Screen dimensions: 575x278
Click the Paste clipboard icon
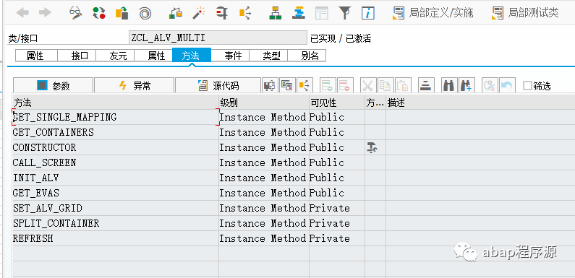pyautogui.click(x=402, y=86)
